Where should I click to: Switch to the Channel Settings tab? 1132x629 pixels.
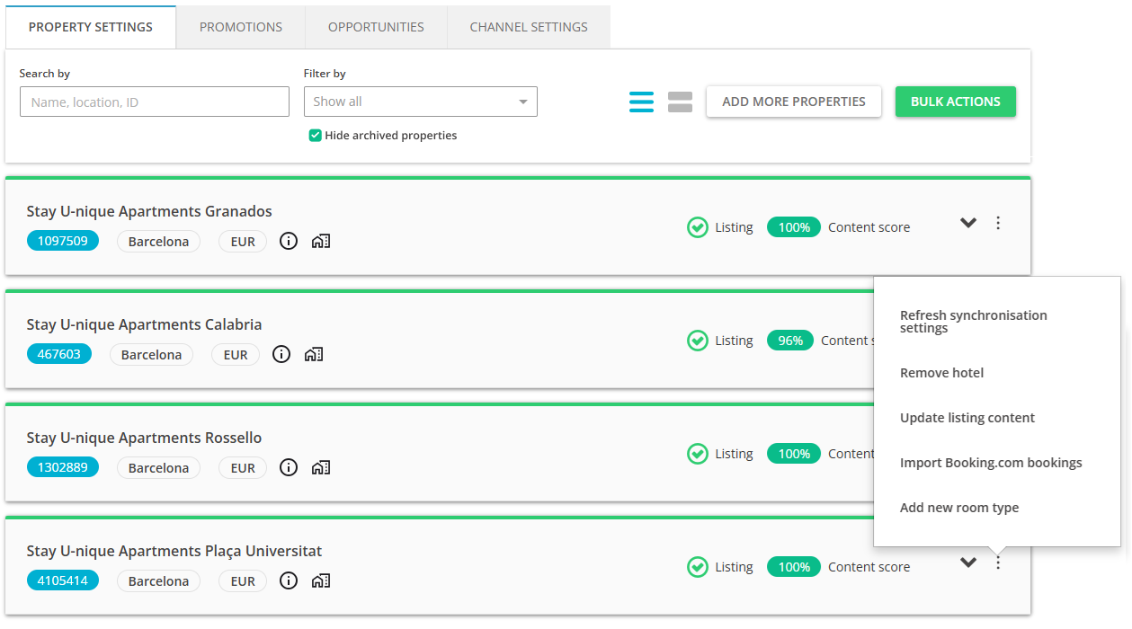click(529, 27)
